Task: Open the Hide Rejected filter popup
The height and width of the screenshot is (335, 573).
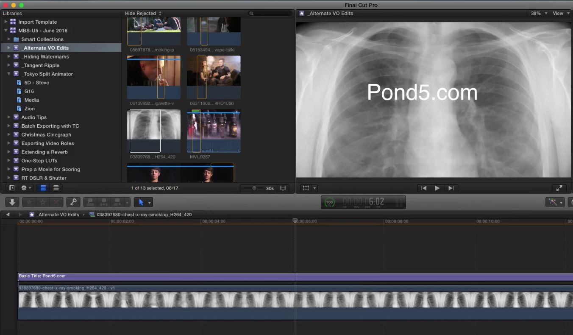Action: (x=143, y=13)
